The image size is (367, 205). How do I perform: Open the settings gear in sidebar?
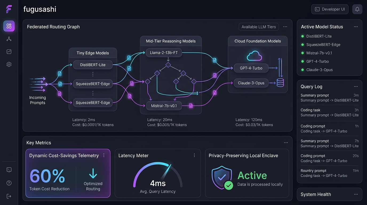click(x=9, y=64)
